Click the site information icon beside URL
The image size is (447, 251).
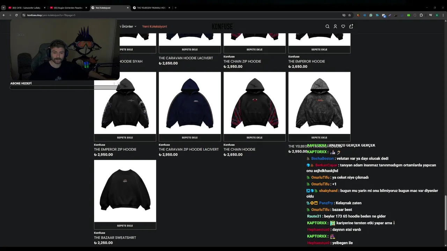24,15
